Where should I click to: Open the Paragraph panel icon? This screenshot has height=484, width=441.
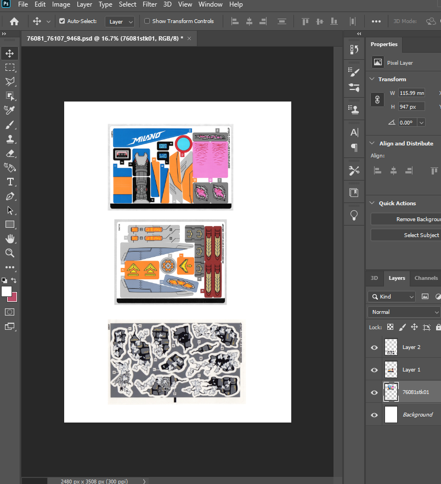[x=354, y=148]
